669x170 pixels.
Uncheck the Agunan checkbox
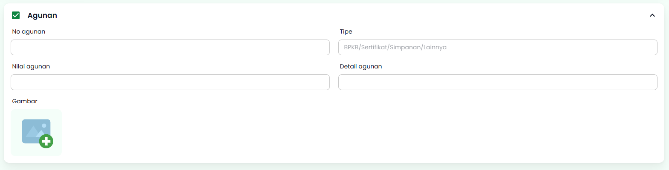pyautogui.click(x=16, y=15)
